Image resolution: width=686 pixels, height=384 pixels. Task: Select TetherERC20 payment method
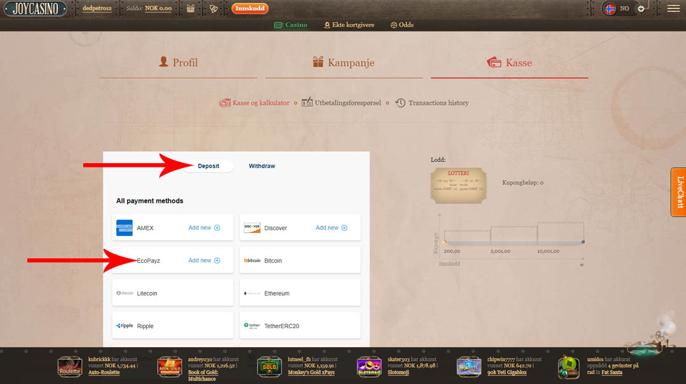tap(300, 326)
